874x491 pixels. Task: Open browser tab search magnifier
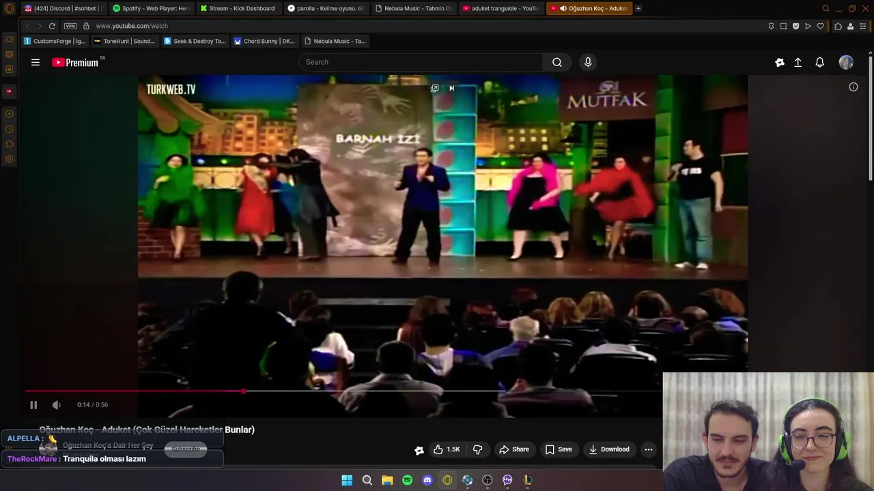(826, 8)
